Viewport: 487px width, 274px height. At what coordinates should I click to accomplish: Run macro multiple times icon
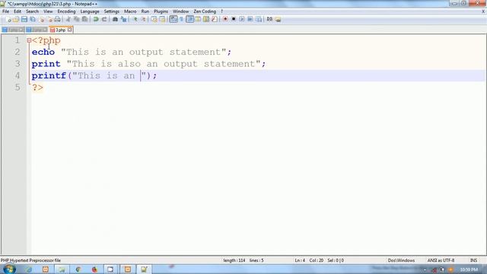pos(250,19)
